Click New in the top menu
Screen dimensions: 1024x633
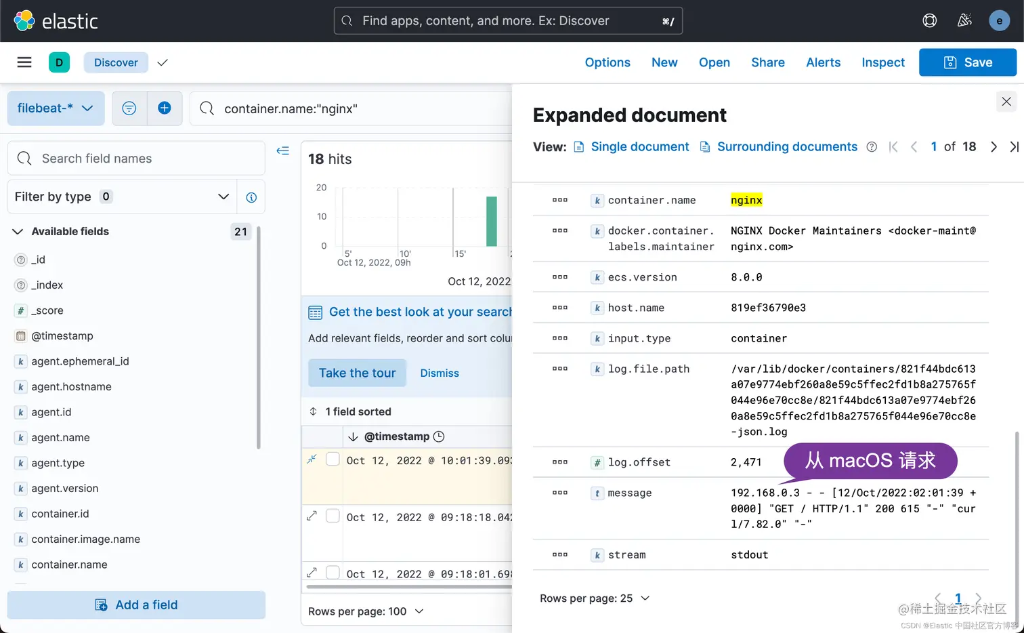(x=664, y=62)
